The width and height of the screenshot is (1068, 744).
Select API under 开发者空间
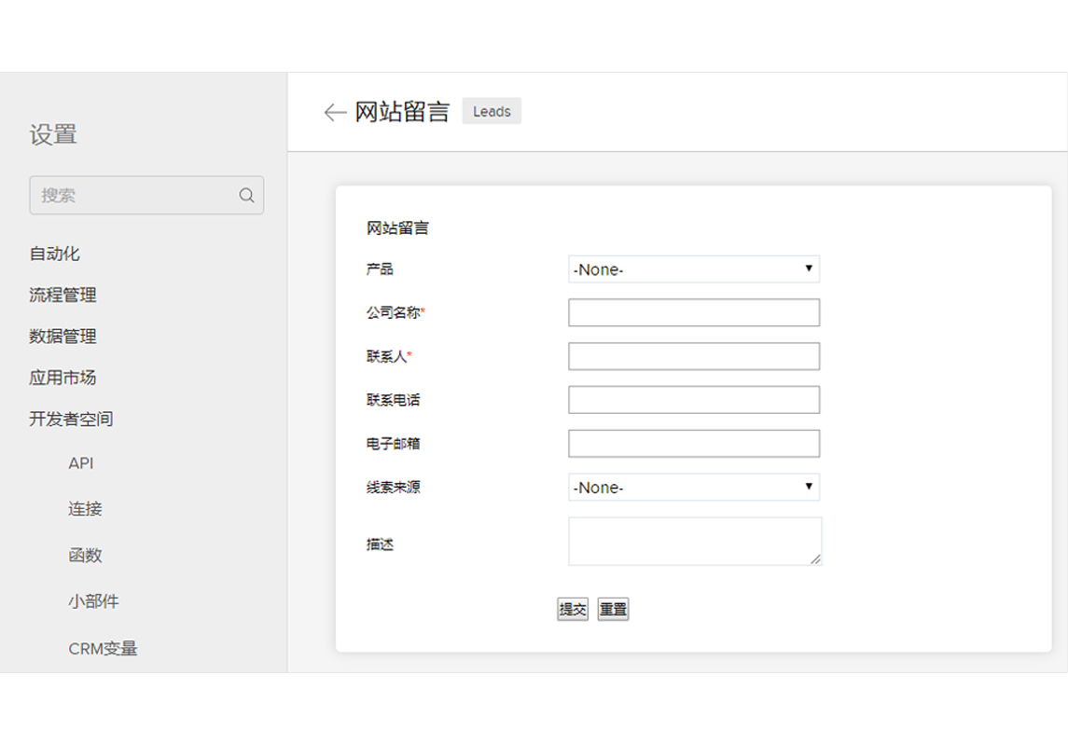coord(81,463)
